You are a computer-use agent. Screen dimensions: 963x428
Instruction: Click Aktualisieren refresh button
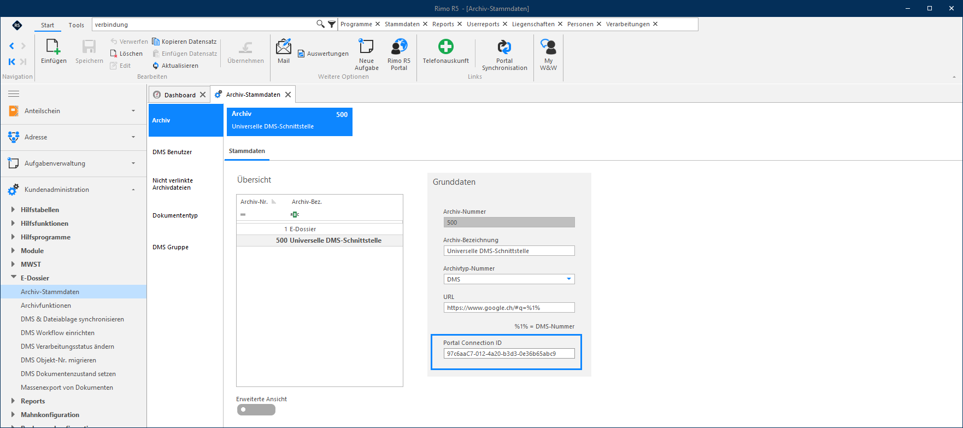[x=175, y=66]
